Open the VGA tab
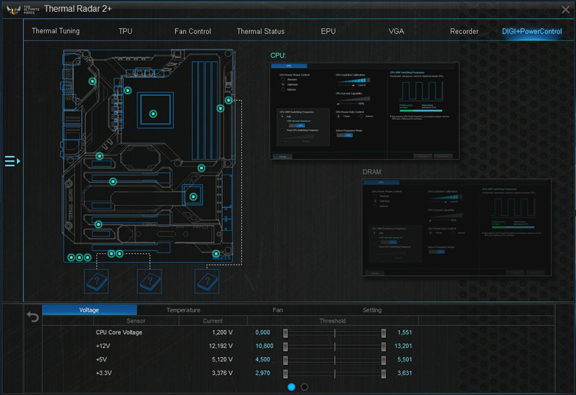Image resolution: width=576 pixels, height=395 pixels. coord(396,31)
